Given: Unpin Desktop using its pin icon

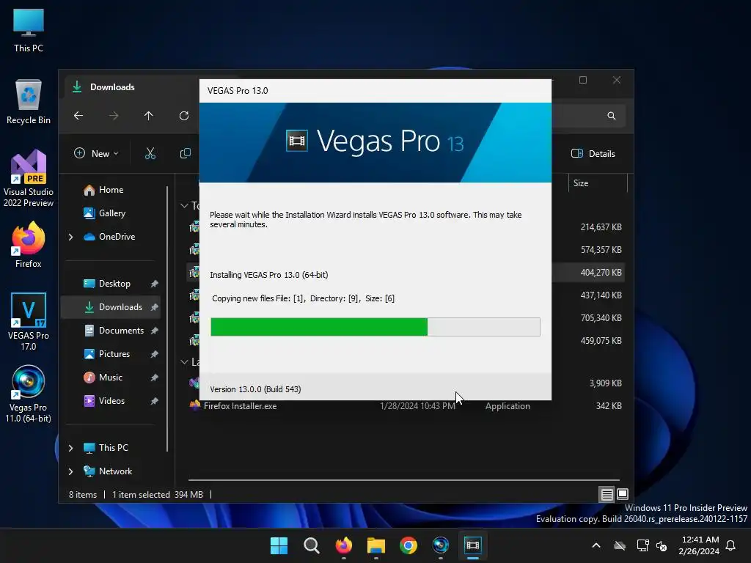Looking at the screenshot, I should [x=154, y=284].
